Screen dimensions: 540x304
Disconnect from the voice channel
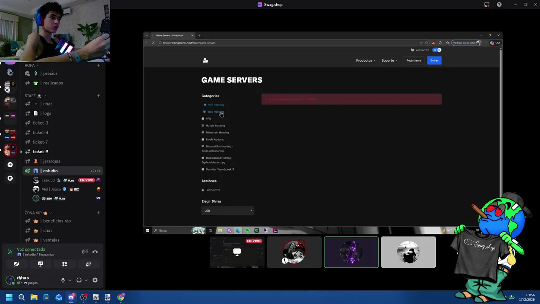(95, 252)
